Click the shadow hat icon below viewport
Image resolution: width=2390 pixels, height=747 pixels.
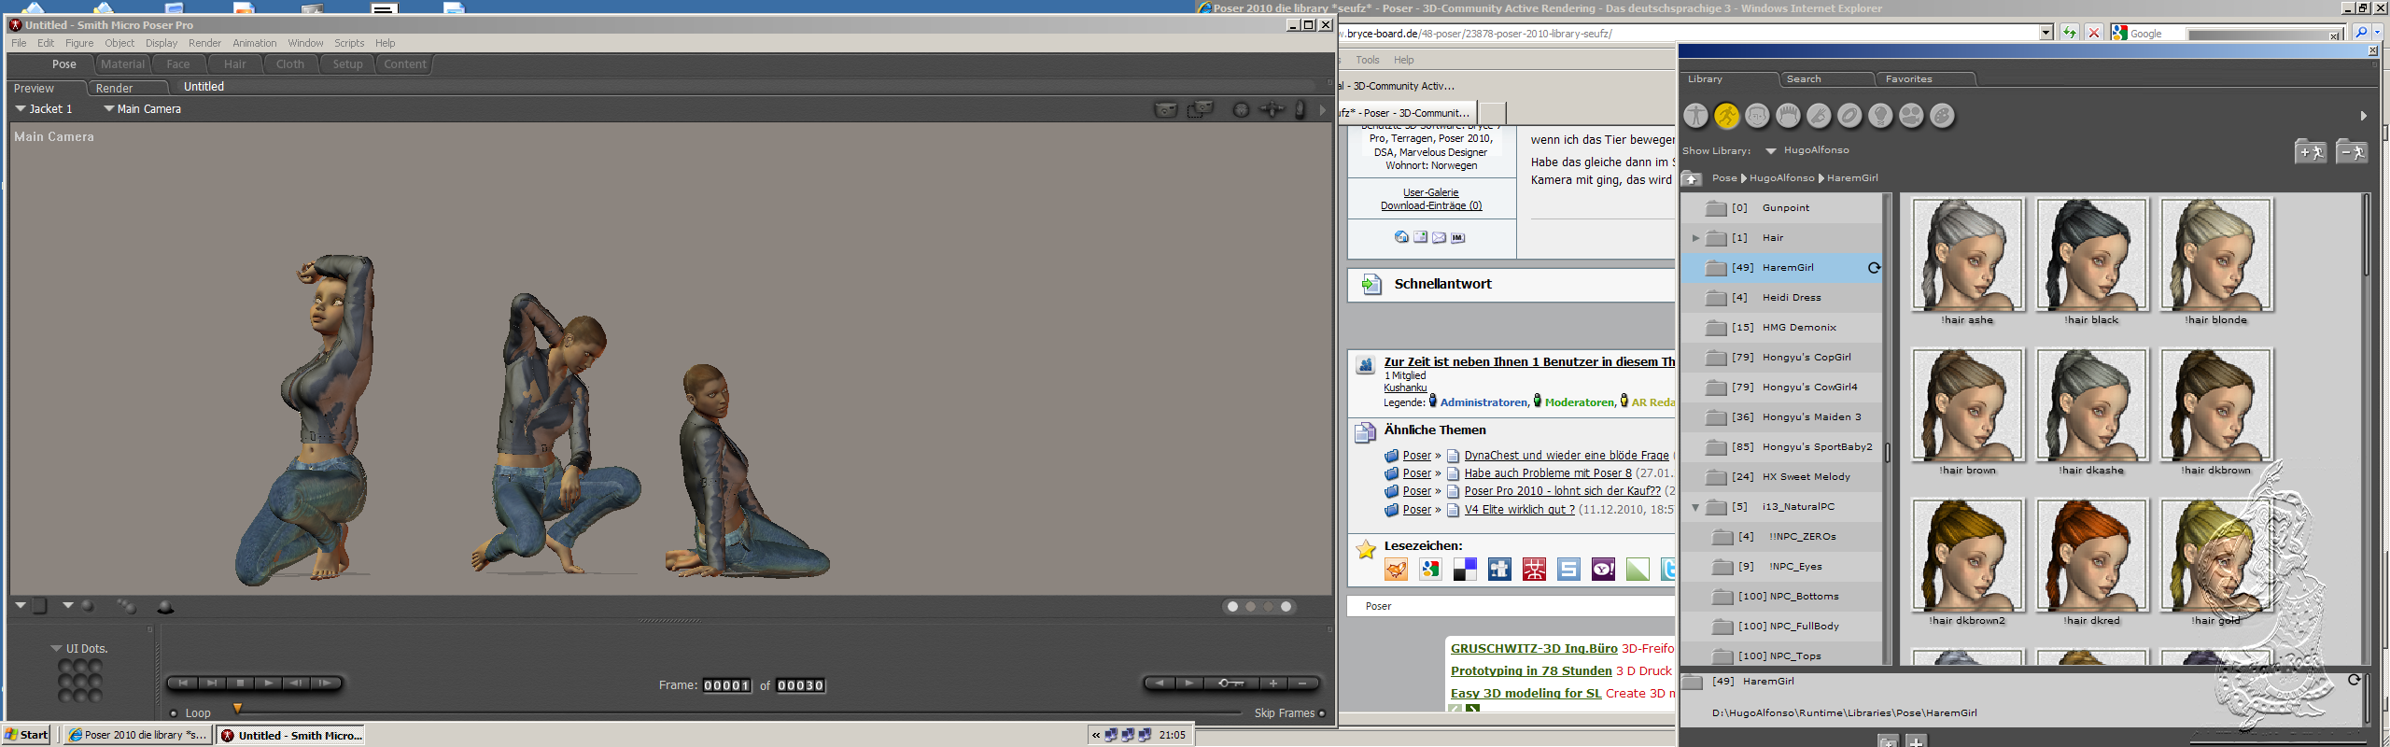pyautogui.click(x=165, y=607)
